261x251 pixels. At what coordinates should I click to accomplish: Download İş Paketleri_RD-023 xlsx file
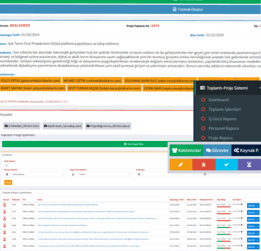coord(21,126)
